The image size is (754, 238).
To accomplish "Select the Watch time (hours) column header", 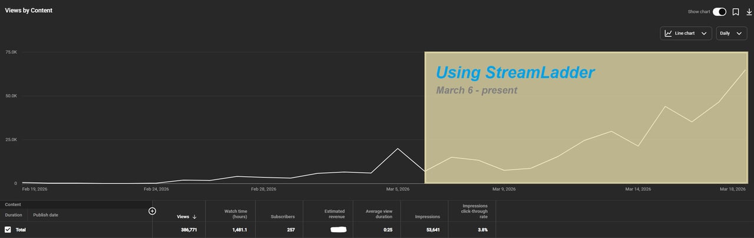I will point(235,214).
